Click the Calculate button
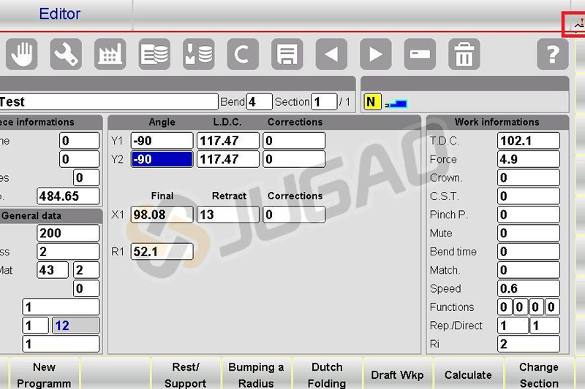 (x=468, y=375)
